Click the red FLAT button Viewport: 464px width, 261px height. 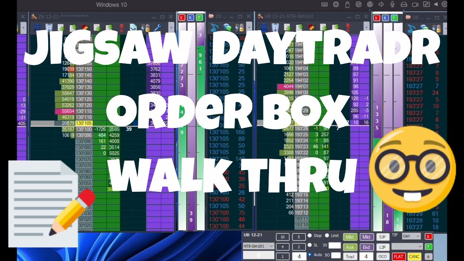[399, 257]
